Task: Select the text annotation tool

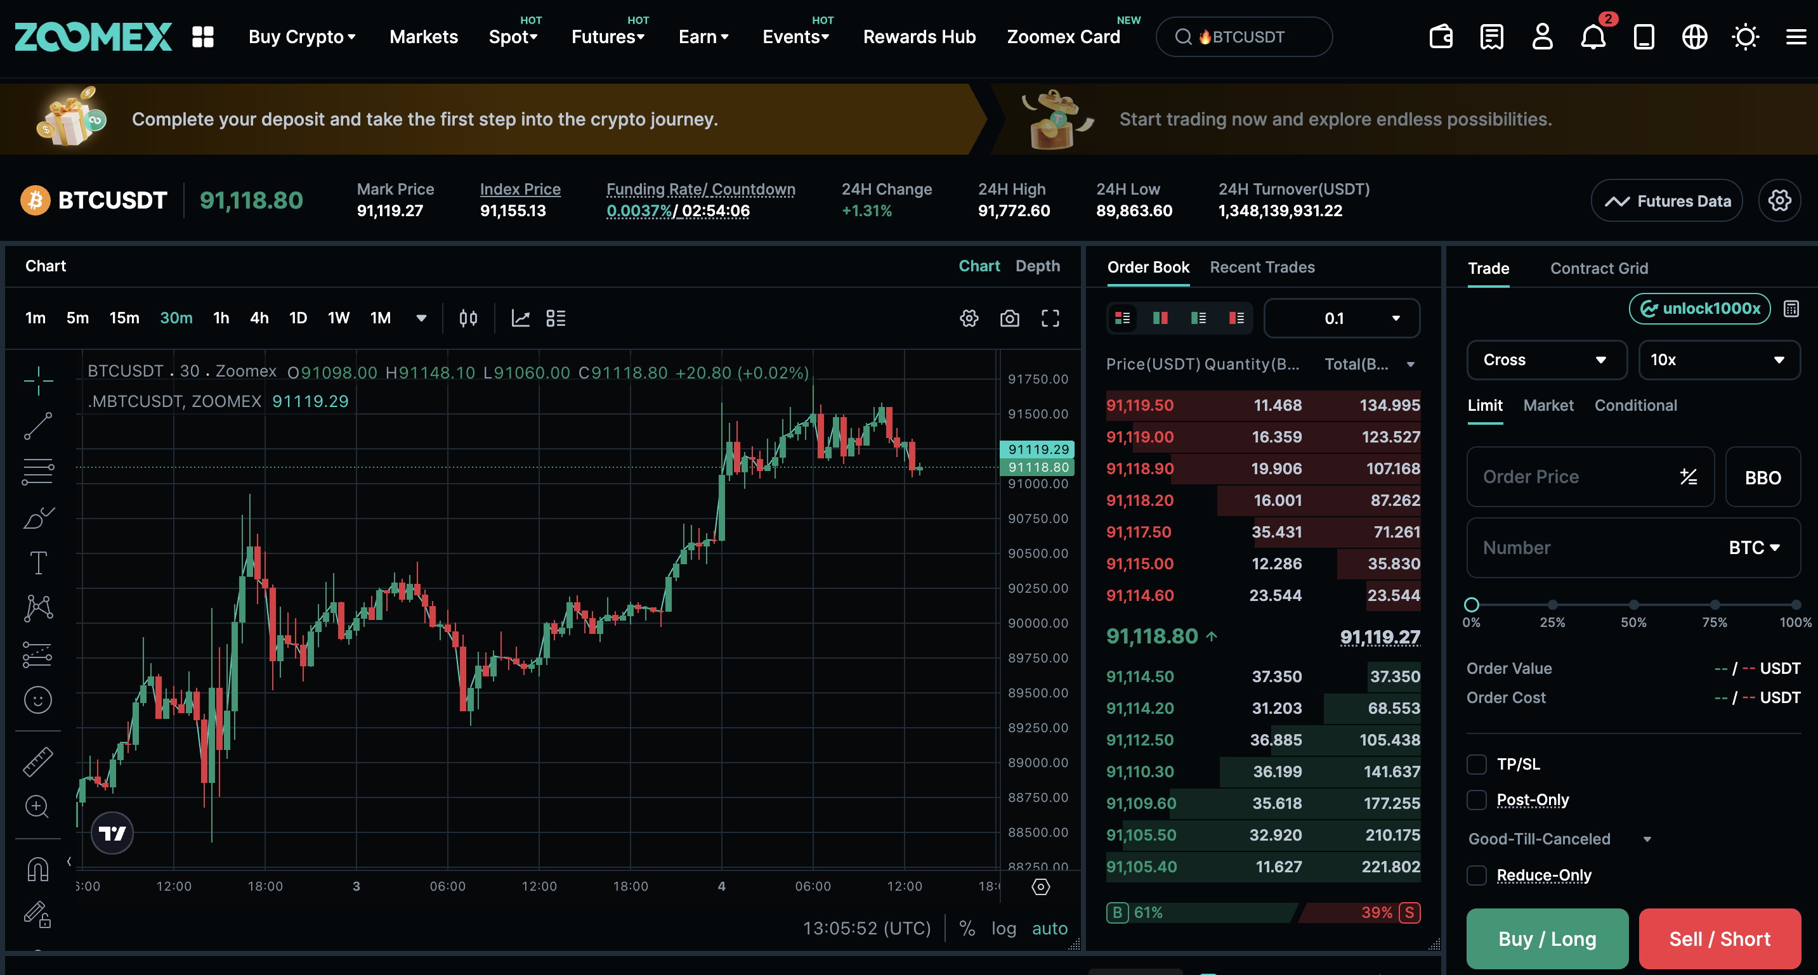Action: click(x=37, y=562)
